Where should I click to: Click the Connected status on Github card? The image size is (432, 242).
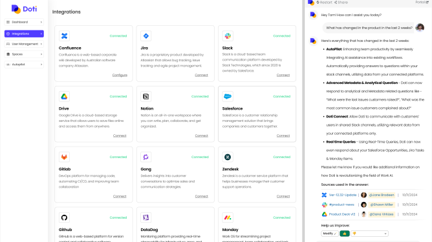tap(118, 217)
